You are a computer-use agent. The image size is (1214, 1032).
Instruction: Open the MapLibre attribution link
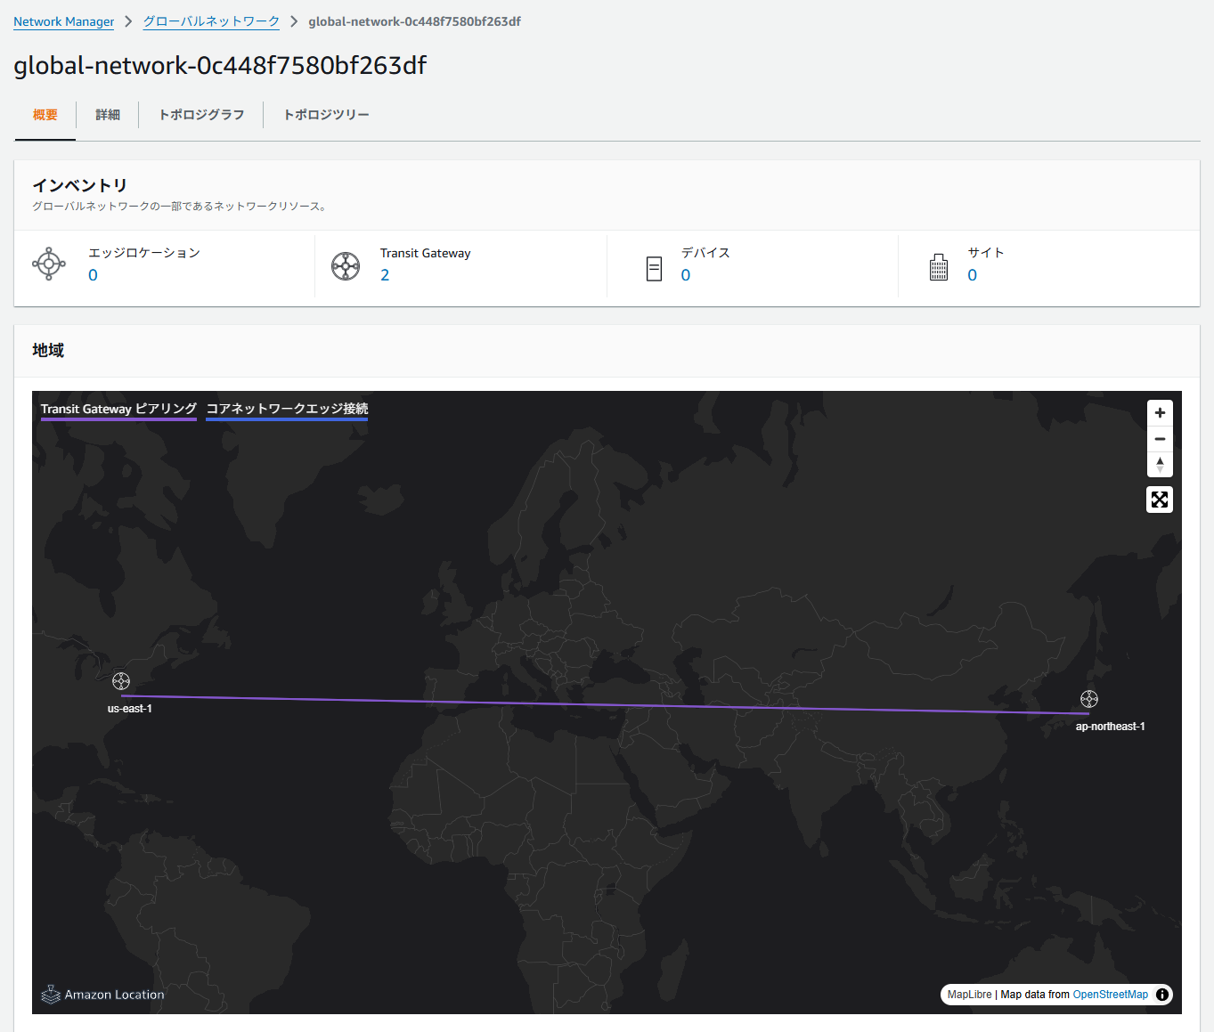(x=969, y=995)
